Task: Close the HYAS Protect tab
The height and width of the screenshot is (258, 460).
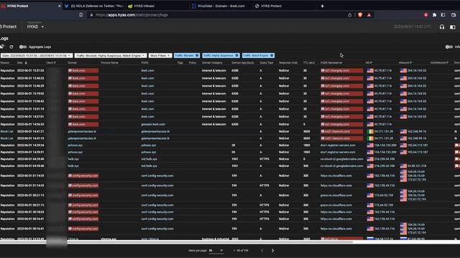Action: tap(60, 6)
